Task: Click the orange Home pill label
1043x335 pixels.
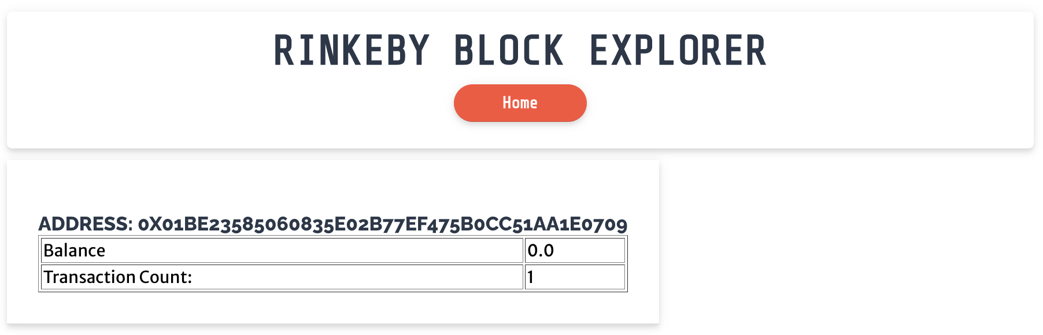Action: point(520,102)
